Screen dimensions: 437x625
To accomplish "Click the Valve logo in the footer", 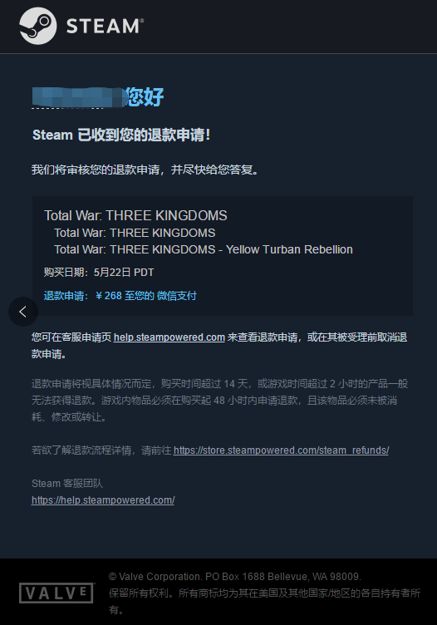I will coord(56,593).
